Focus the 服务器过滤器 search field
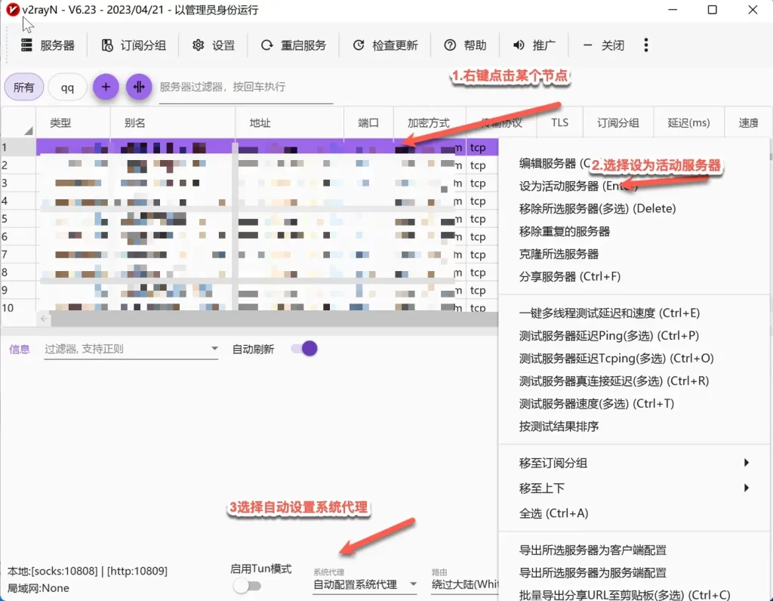 pos(246,88)
